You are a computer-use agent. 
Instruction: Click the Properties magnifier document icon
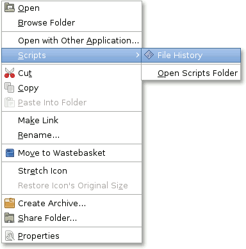coord(10,236)
